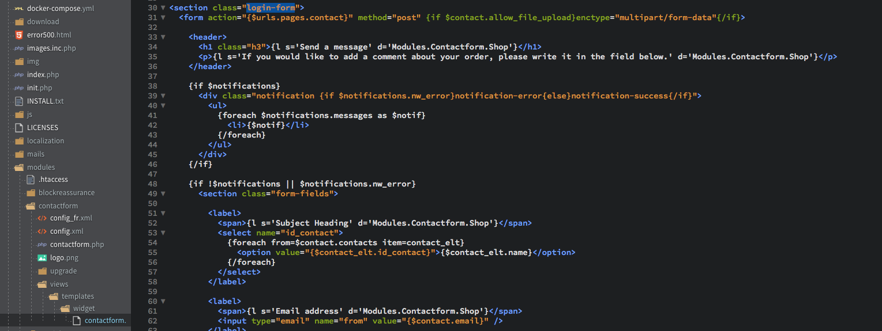882x331 pixels.
Task: Click line number 48 in the gutter
Action: (152, 184)
